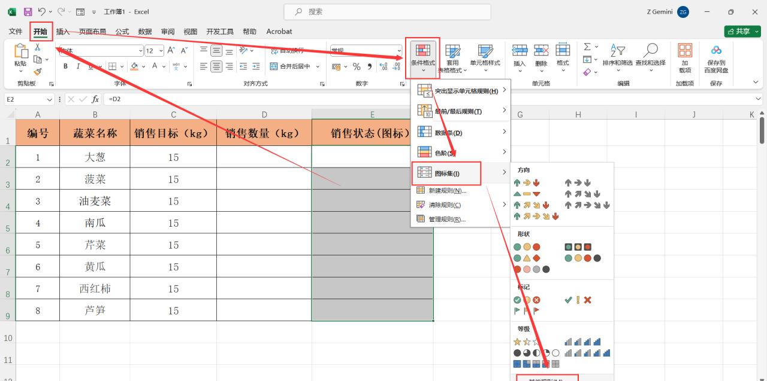This screenshot has width=767, height=381.
Task: Open the File tab
Action: (x=16, y=31)
